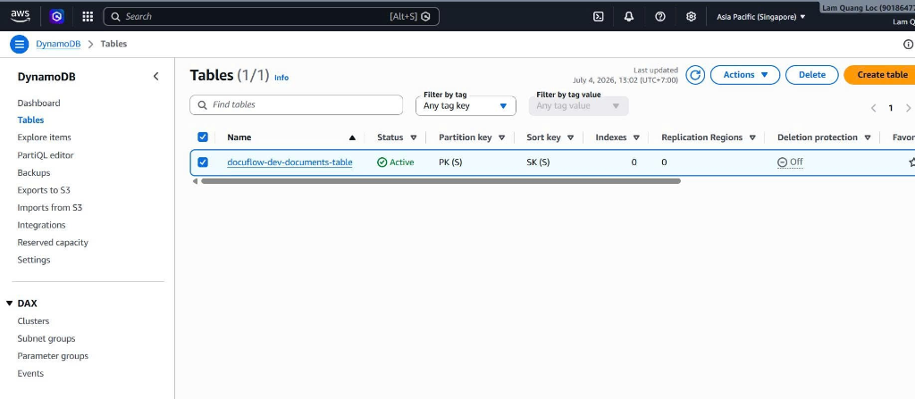Open the notifications bell icon

628,17
